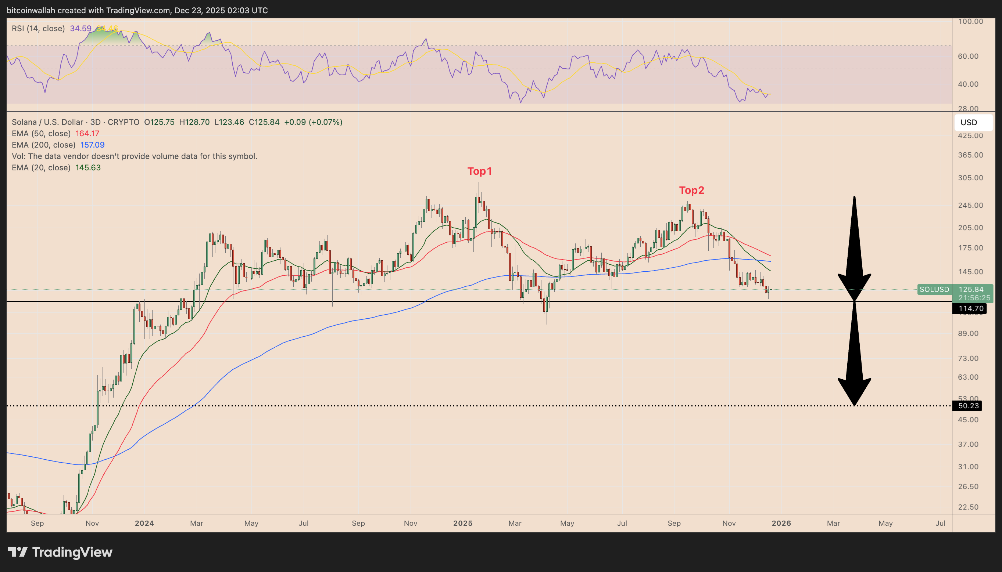Click the TradingView logo icon
The image size is (1002, 572).
pos(17,552)
